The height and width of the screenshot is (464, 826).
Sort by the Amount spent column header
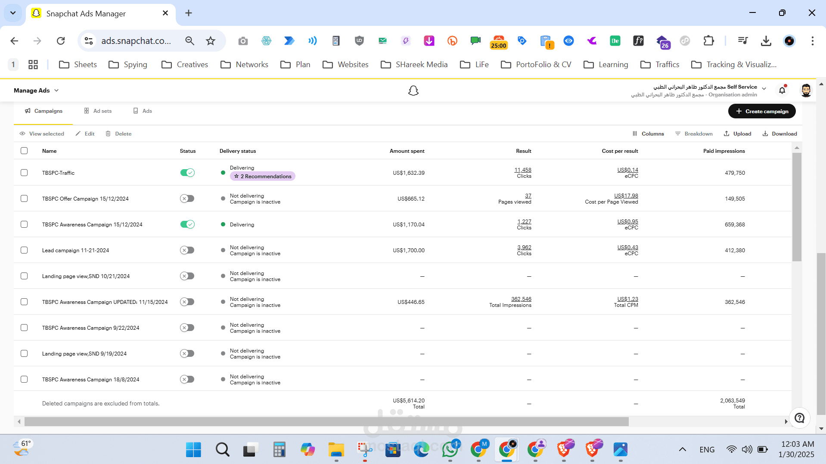[x=407, y=151]
